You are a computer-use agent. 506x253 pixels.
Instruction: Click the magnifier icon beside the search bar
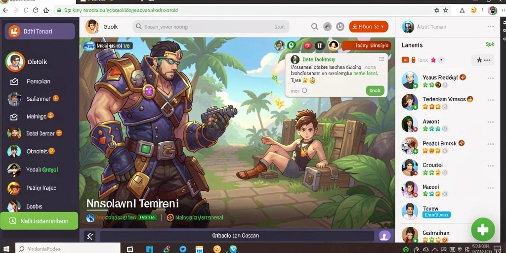314,27
